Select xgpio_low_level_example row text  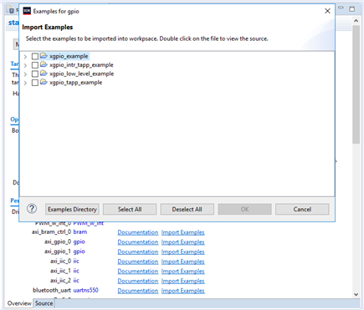click(x=82, y=74)
